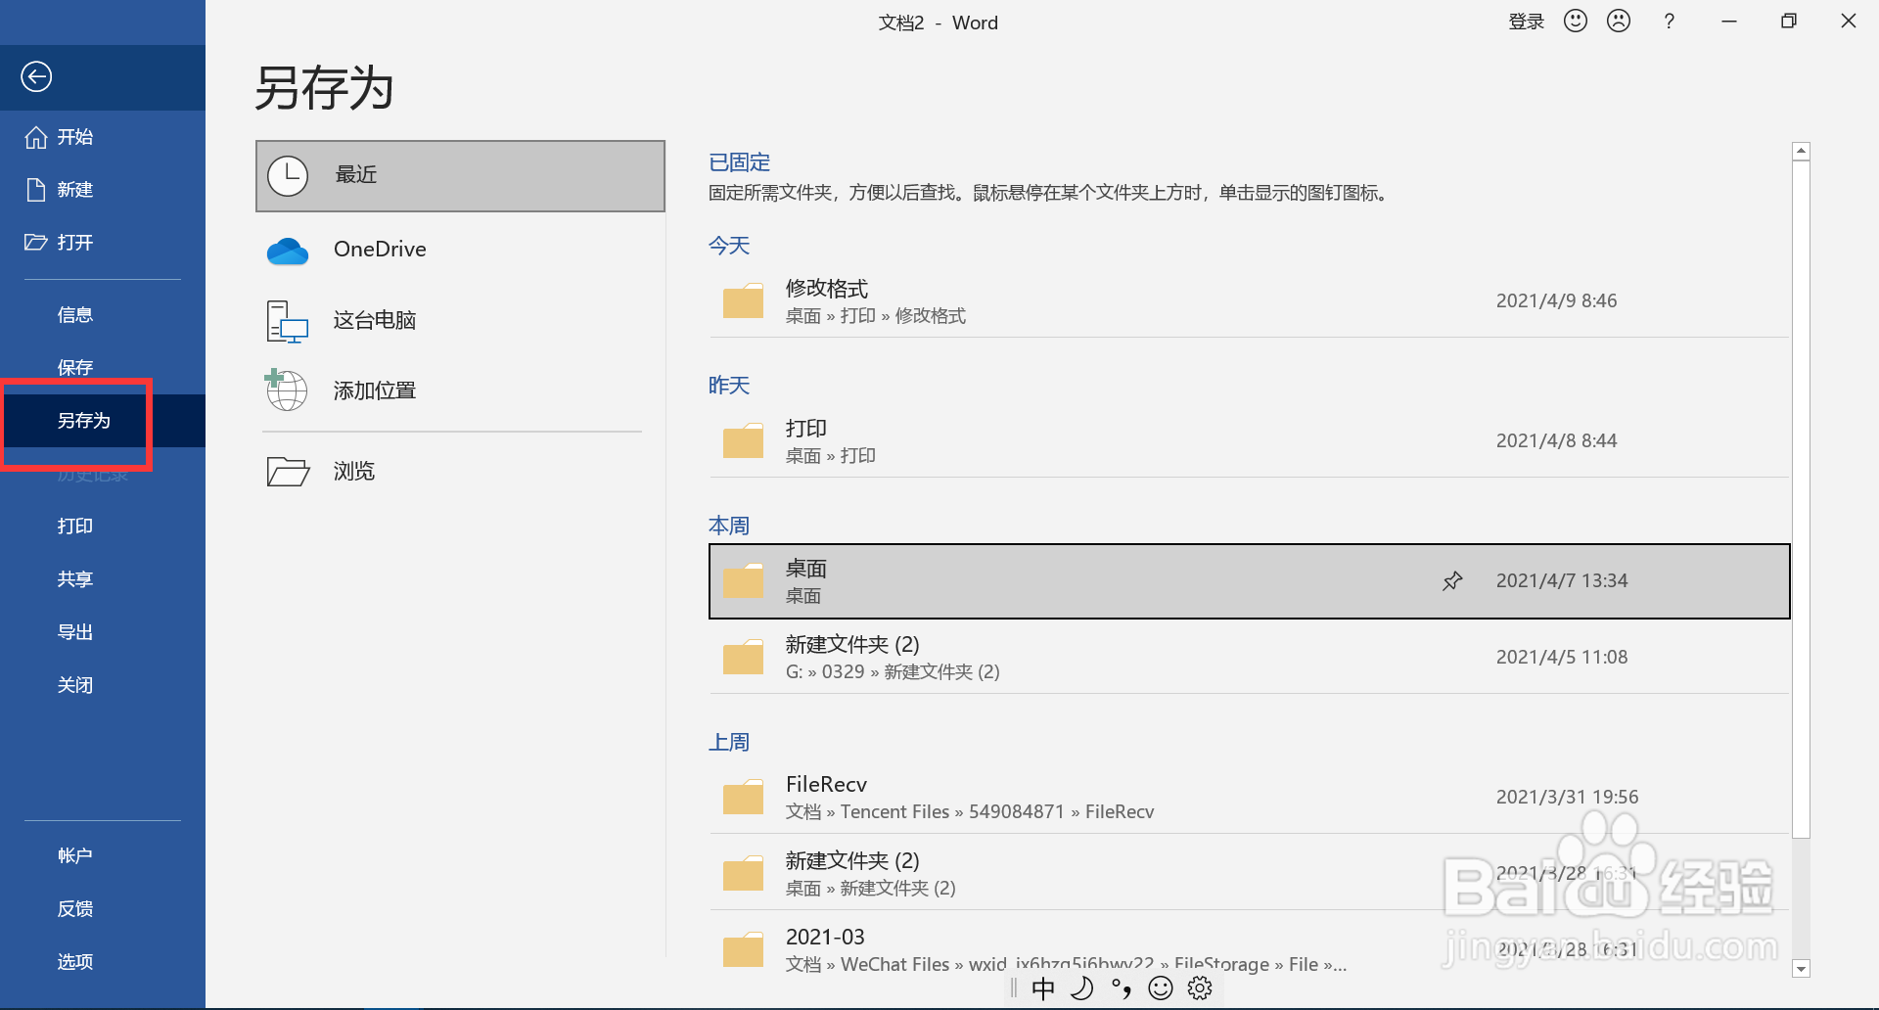Viewport: 1879px width, 1010px height.
Task: Open 新建文件夹 (2) located on 桌面
Action: [x=1249, y=874]
